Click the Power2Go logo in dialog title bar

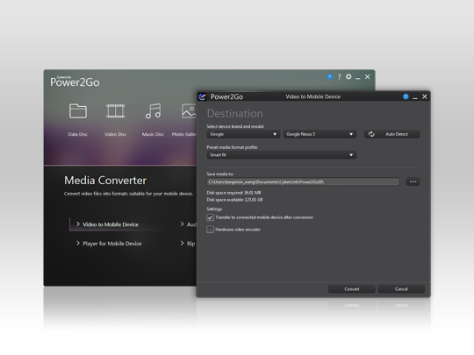202,96
